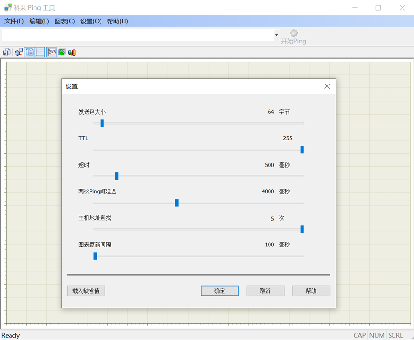Click the Save toolbar icon
The height and width of the screenshot is (340, 414).
[7, 52]
